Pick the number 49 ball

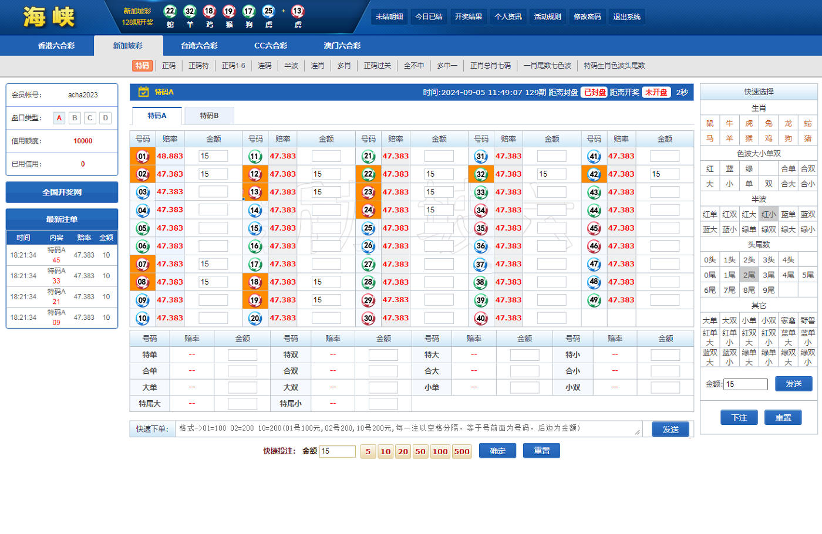click(x=594, y=300)
